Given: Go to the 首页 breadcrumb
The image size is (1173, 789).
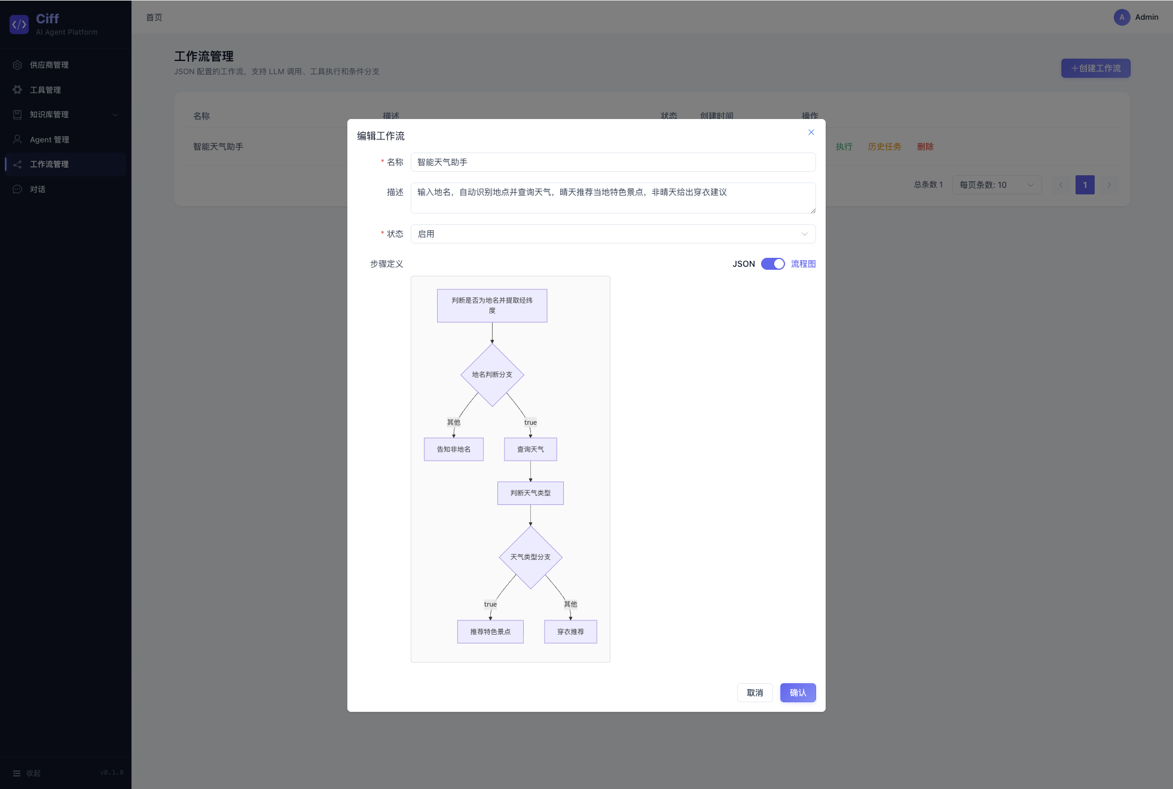Looking at the screenshot, I should click(x=154, y=17).
